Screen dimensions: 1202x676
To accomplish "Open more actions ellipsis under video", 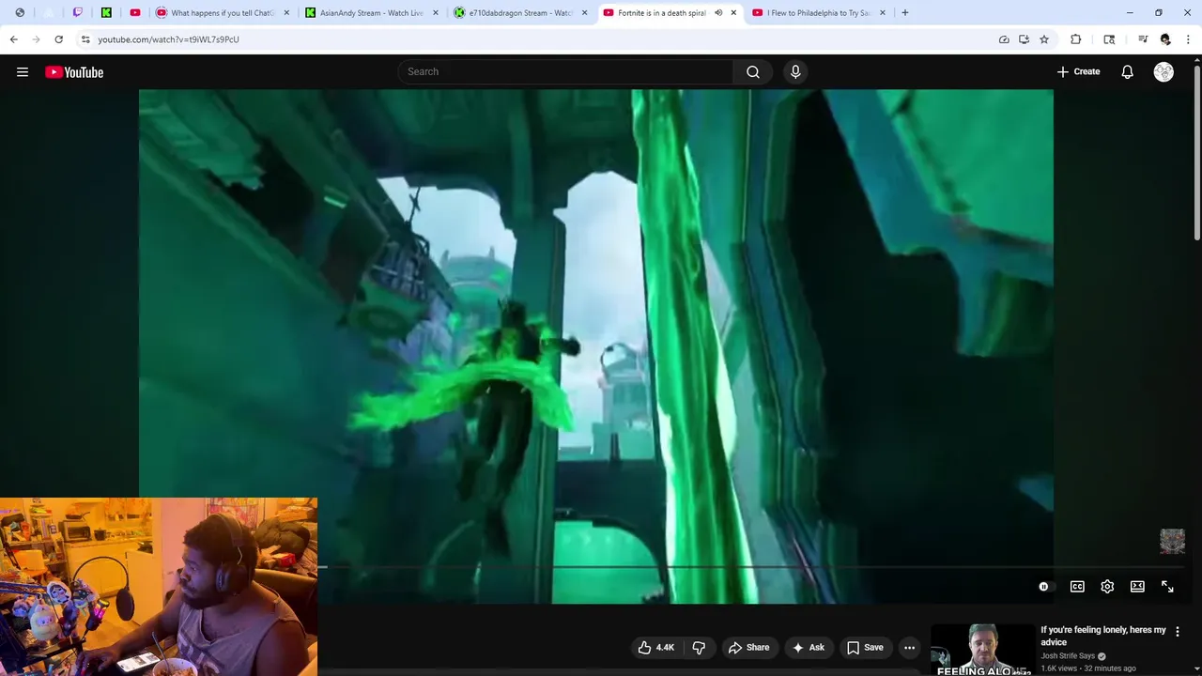I will click(909, 647).
